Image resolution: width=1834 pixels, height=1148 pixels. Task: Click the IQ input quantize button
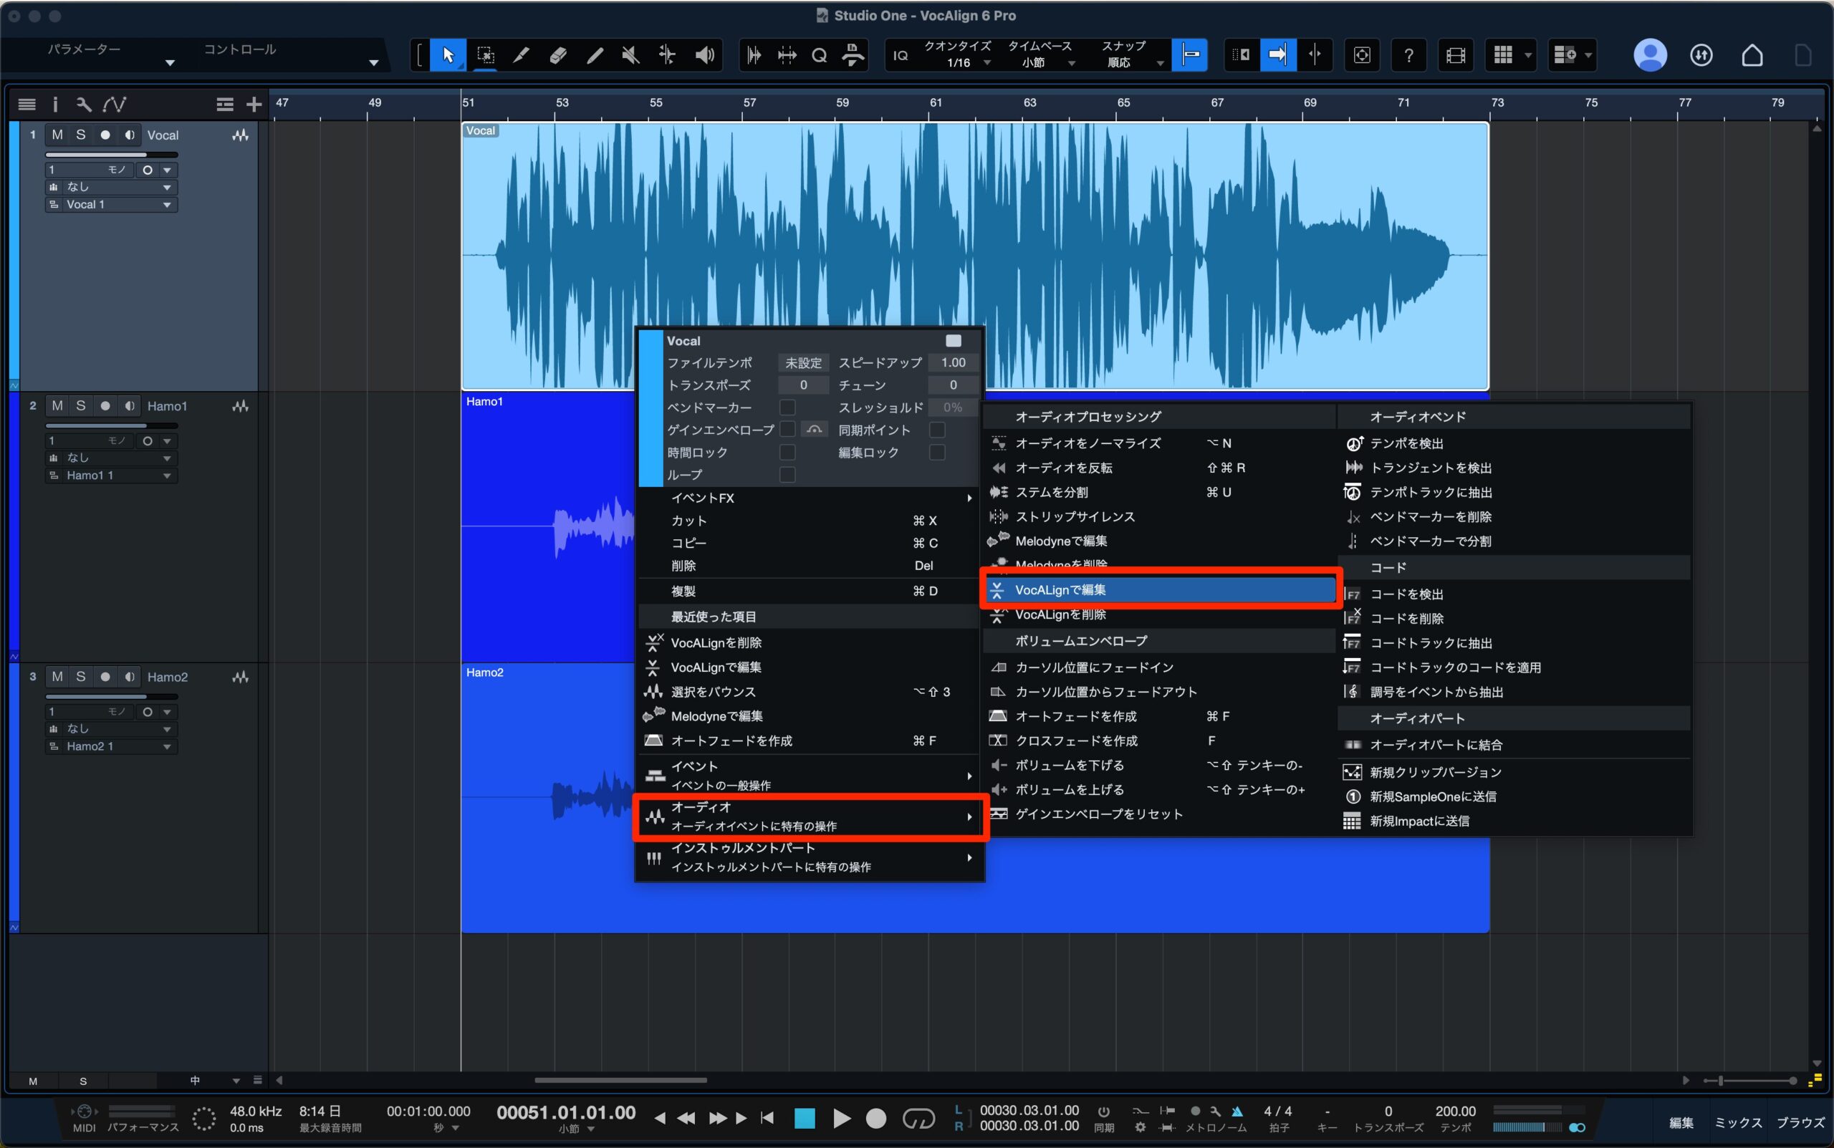(x=900, y=55)
